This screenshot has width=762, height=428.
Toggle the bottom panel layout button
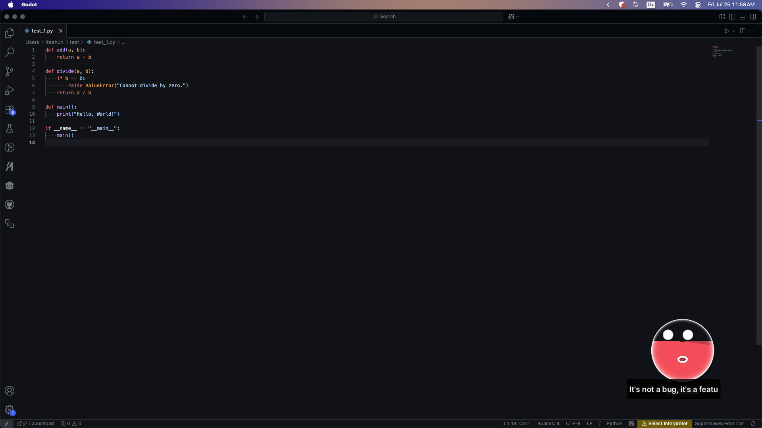click(x=743, y=17)
